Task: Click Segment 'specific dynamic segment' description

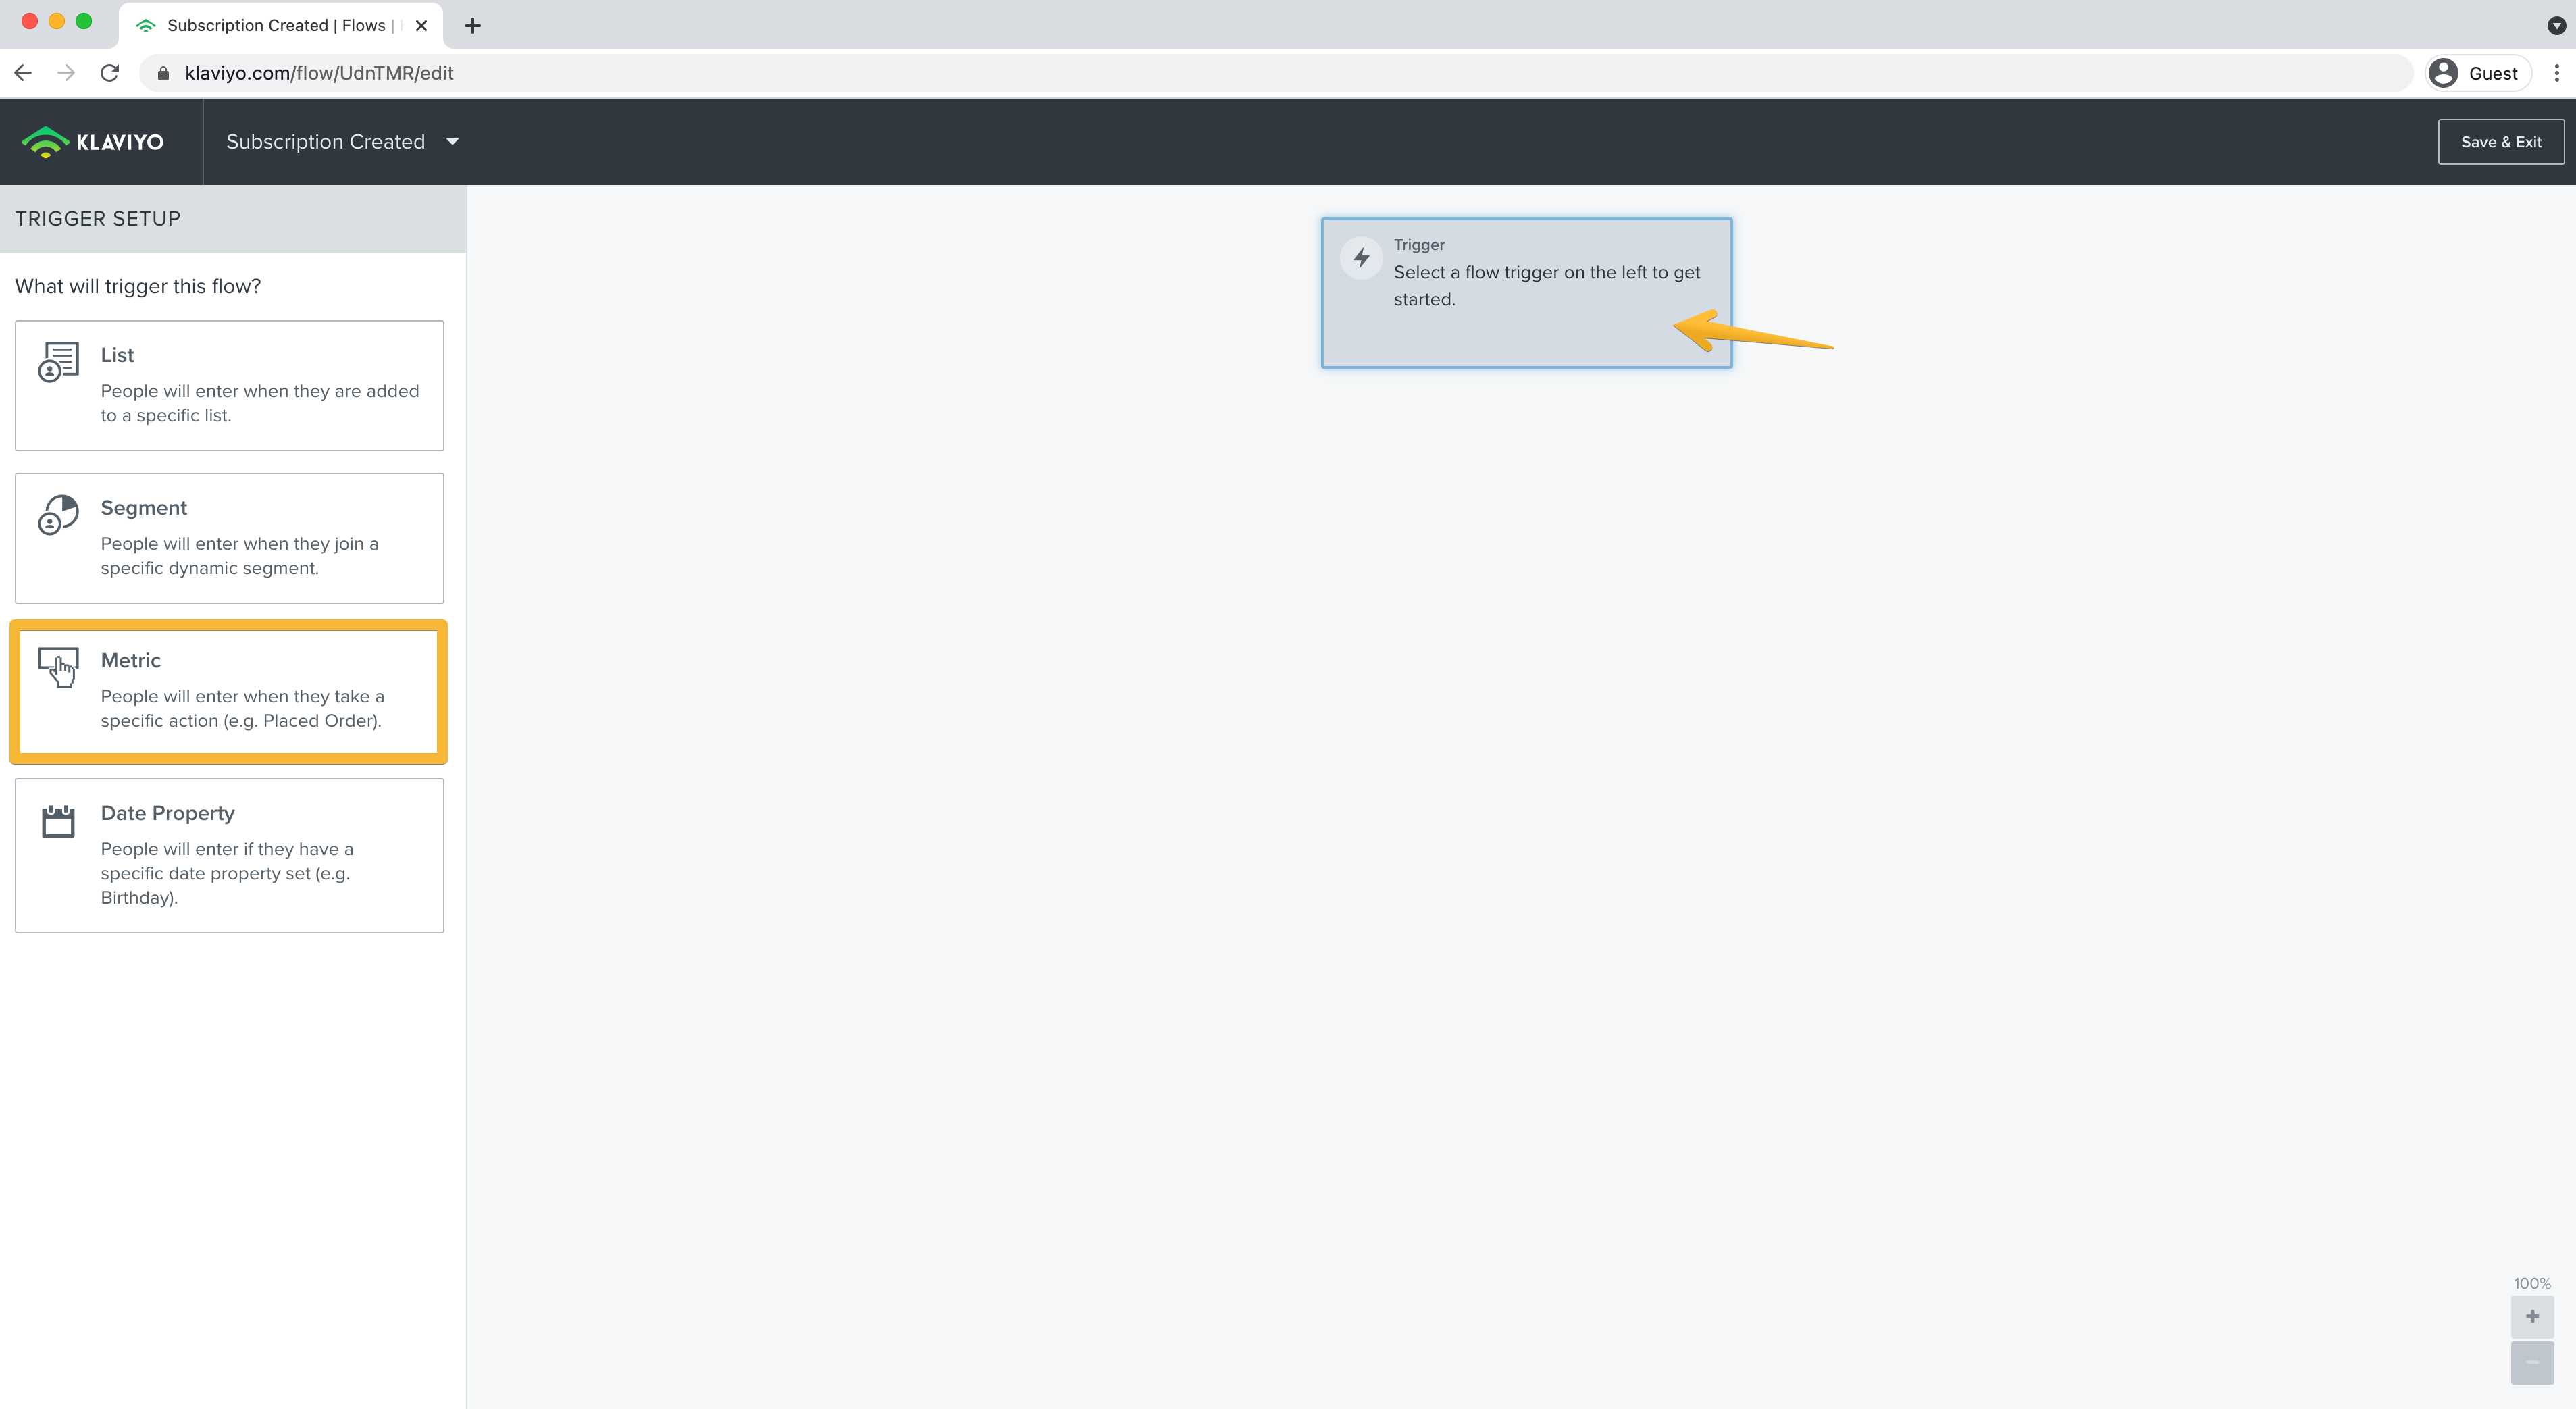Action: [239, 556]
